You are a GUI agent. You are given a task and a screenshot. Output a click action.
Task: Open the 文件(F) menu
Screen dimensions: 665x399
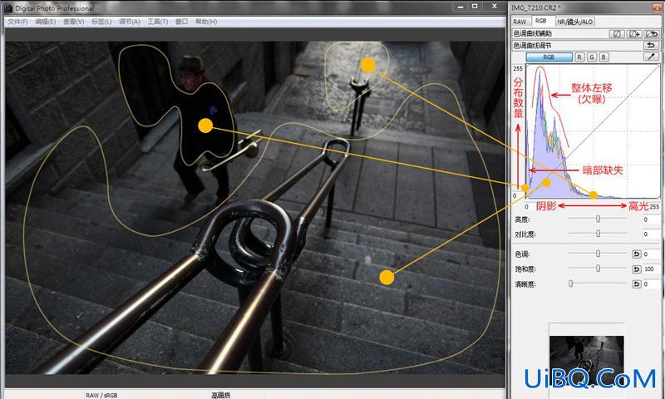point(17,22)
